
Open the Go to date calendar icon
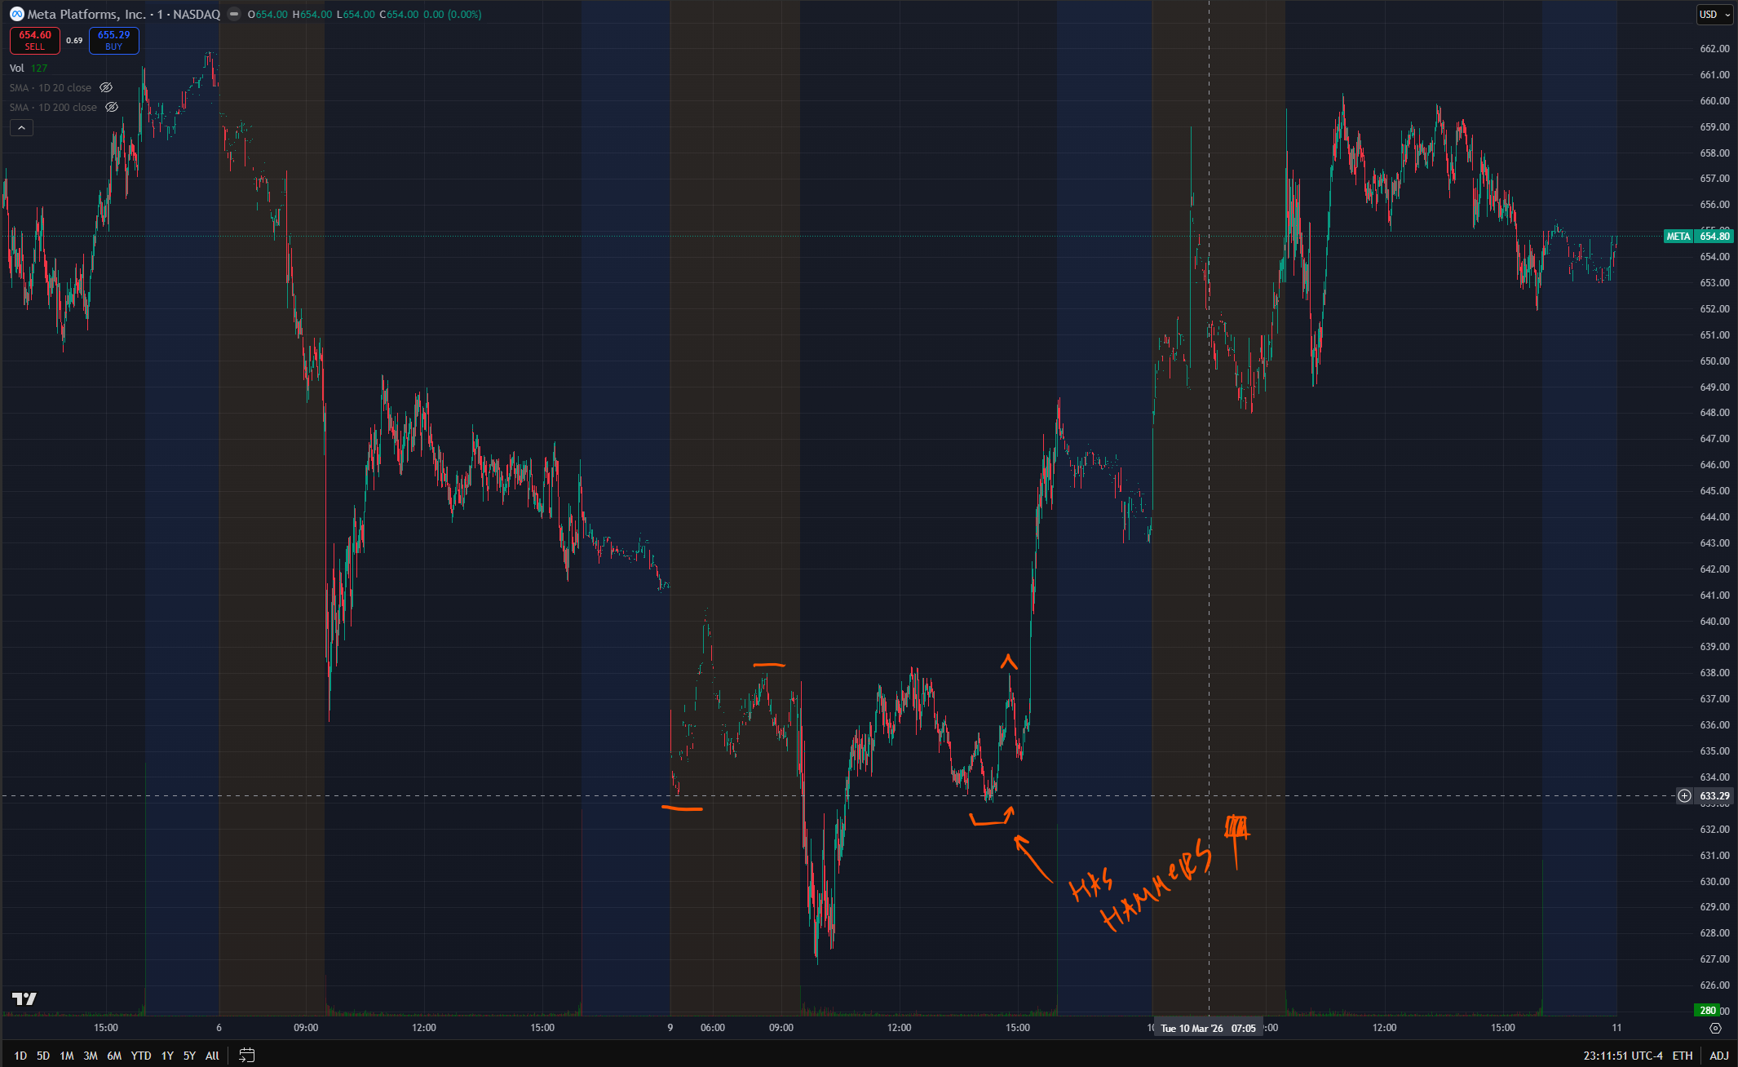pos(246,1056)
